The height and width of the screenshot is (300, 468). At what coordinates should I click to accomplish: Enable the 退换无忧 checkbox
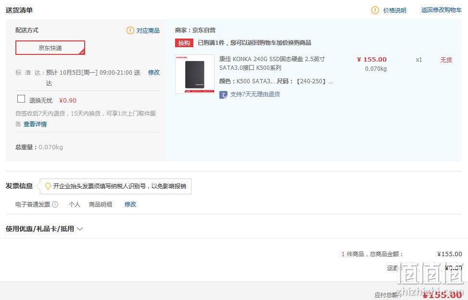21,99
